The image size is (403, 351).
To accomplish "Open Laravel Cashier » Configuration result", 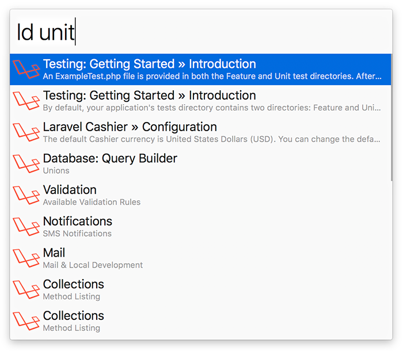I will click(x=200, y=132).
